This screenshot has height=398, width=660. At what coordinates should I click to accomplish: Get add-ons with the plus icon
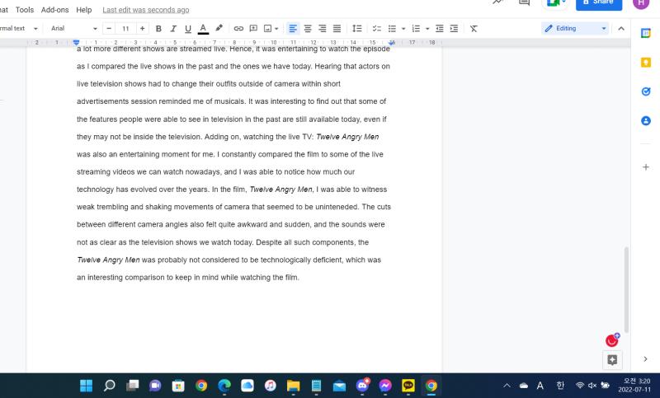pos(646,167)
